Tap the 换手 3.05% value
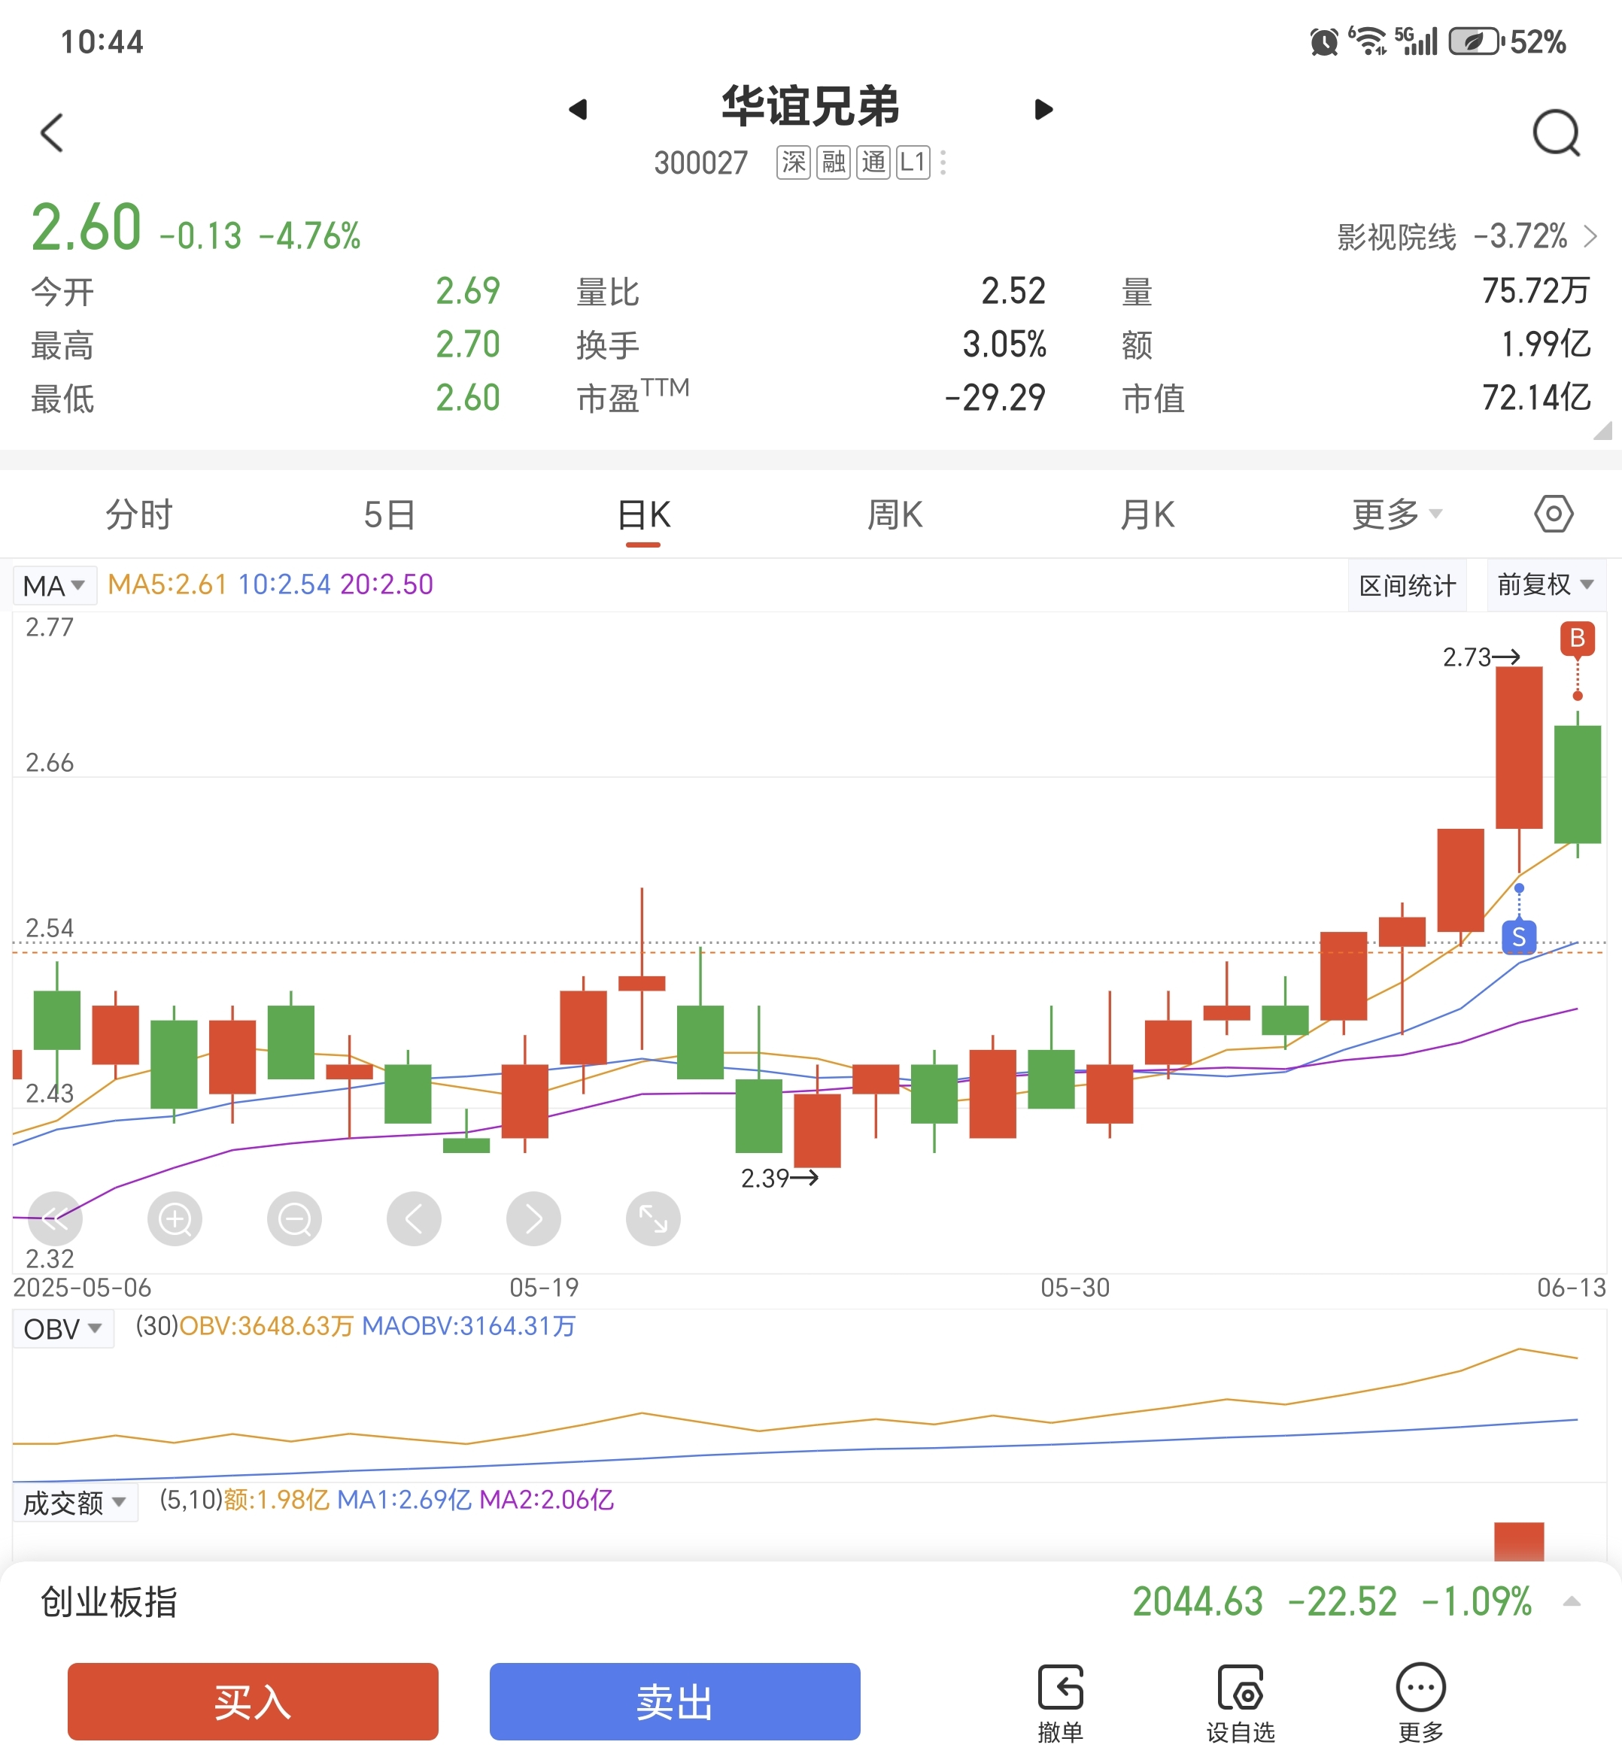Image resolution: width=1622 pixels, height=1763 pixels. click(x=1004, y=344)
